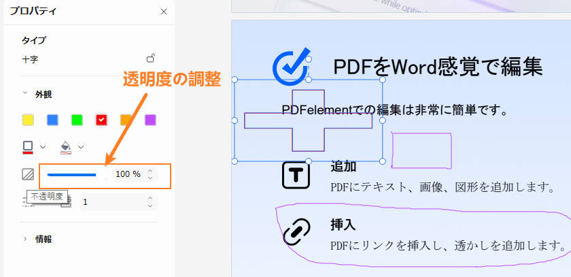
Task: Select the blue color swatch
Action: tap(52, 120)
